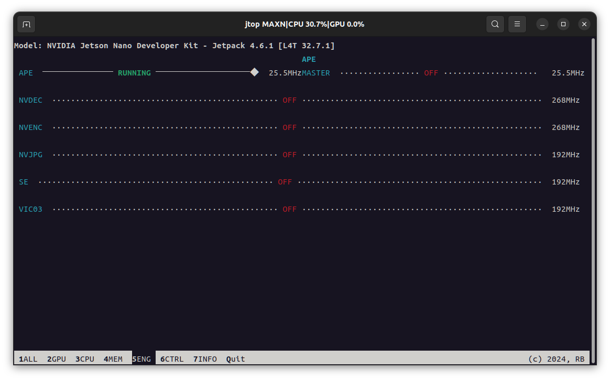This screenshot has height=380, width=610.
Task: Close the jtop terminal window
Action: pyautogui.click(x=584, y=24)
